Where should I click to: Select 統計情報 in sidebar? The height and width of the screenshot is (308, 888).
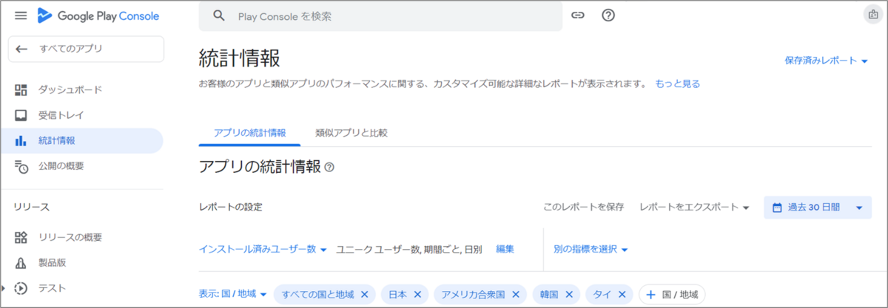[x=81, y=140]
